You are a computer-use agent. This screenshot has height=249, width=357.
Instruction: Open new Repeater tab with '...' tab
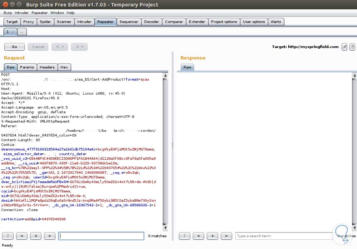21,32
